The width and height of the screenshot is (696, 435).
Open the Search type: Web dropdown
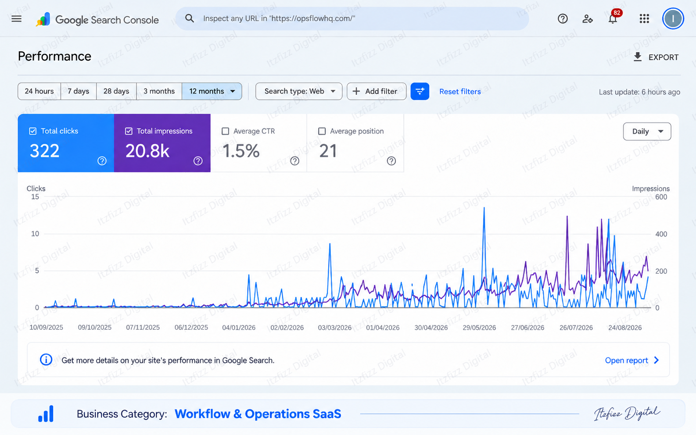pos(299,91)
